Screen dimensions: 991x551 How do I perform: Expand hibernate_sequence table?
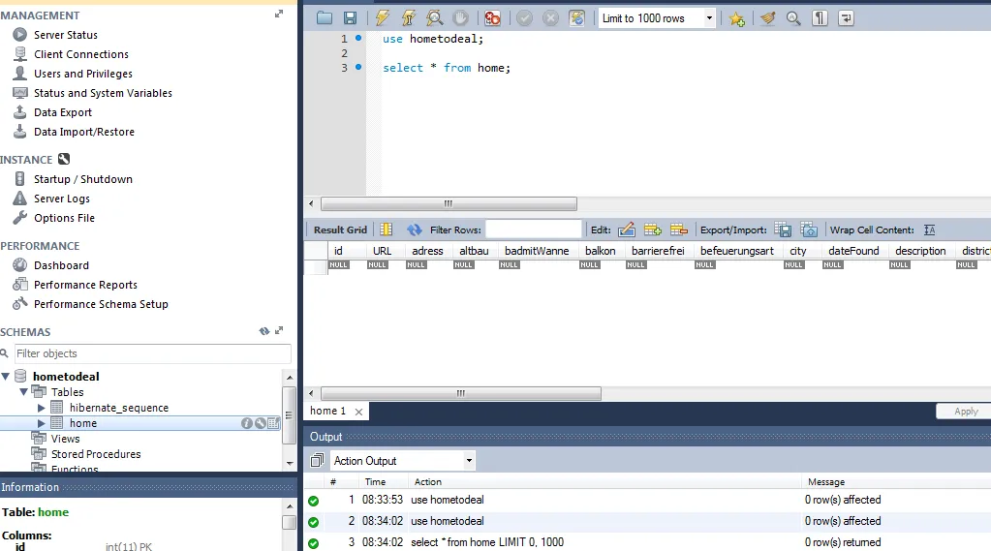point(41,408)
